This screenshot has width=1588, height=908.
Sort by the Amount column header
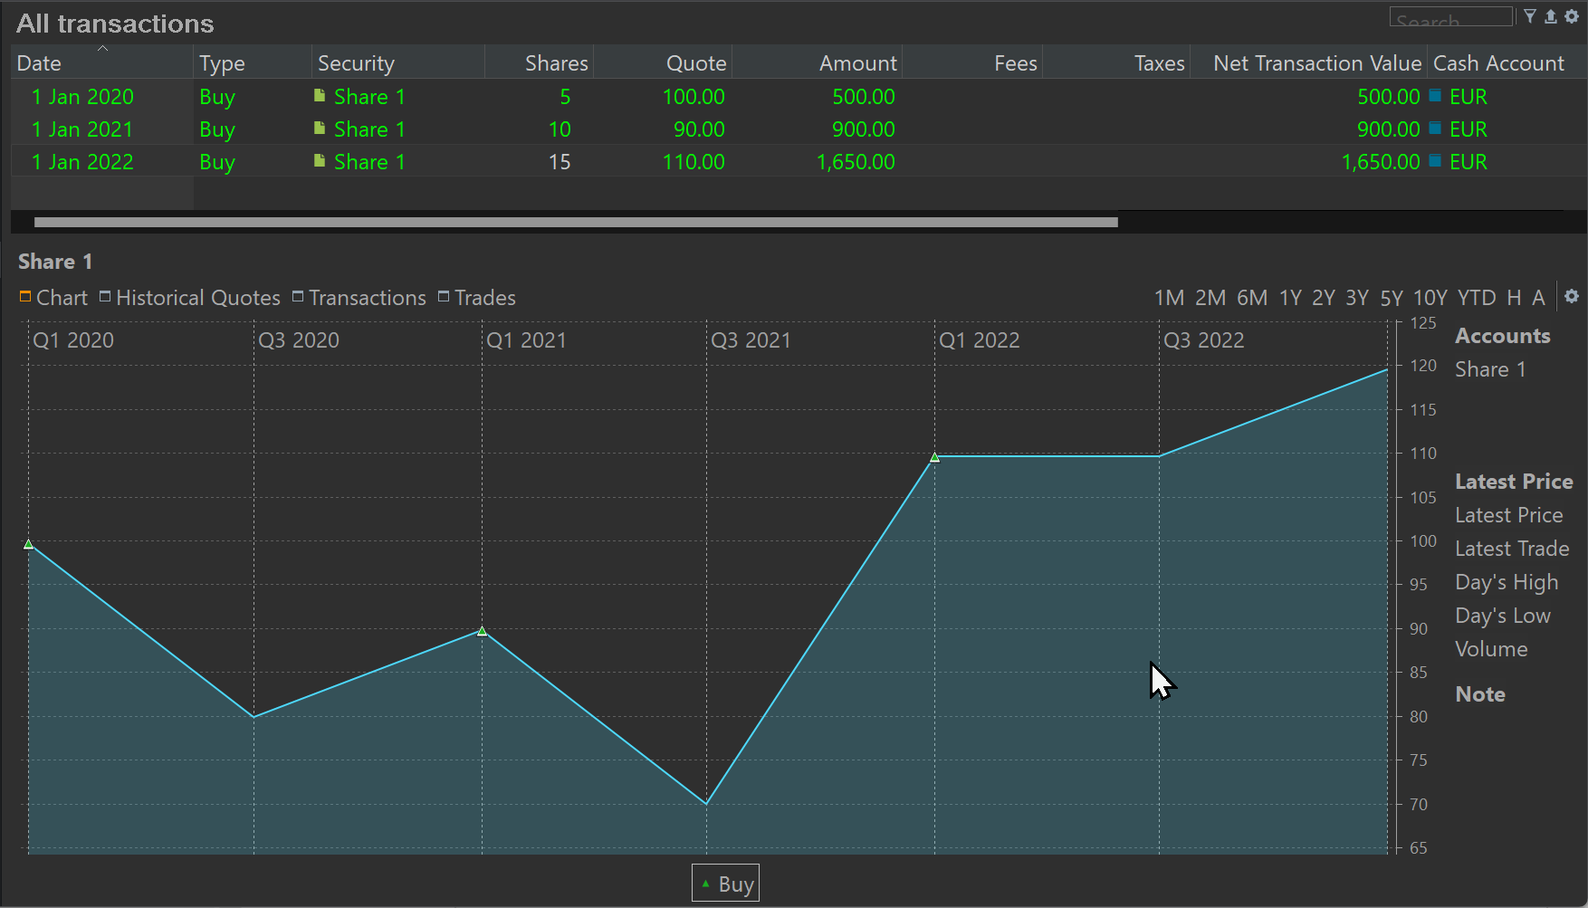pos(818,62)
